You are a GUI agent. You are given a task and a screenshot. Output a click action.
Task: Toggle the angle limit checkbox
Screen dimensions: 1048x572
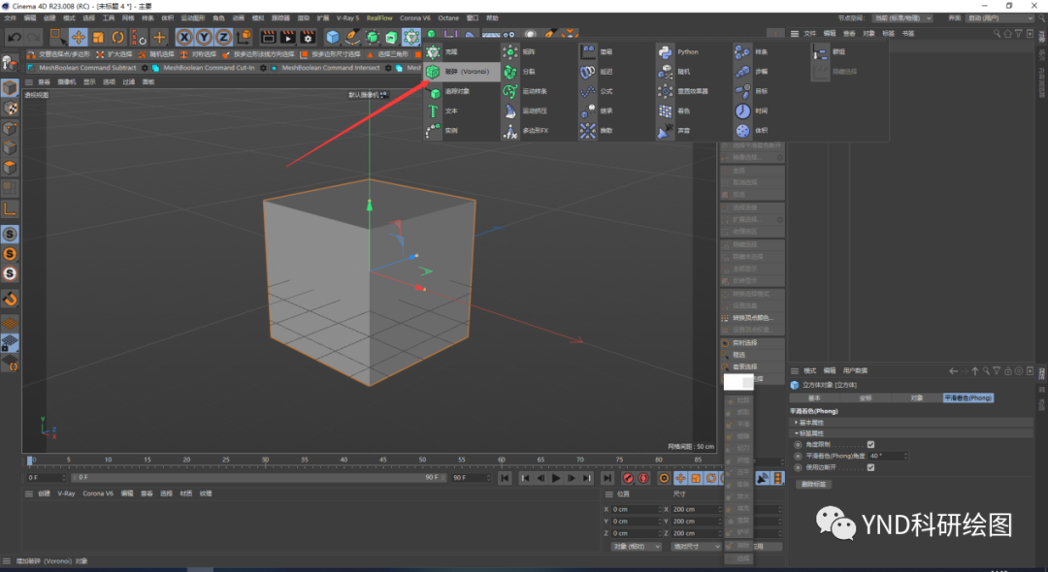tap(870, 445)
